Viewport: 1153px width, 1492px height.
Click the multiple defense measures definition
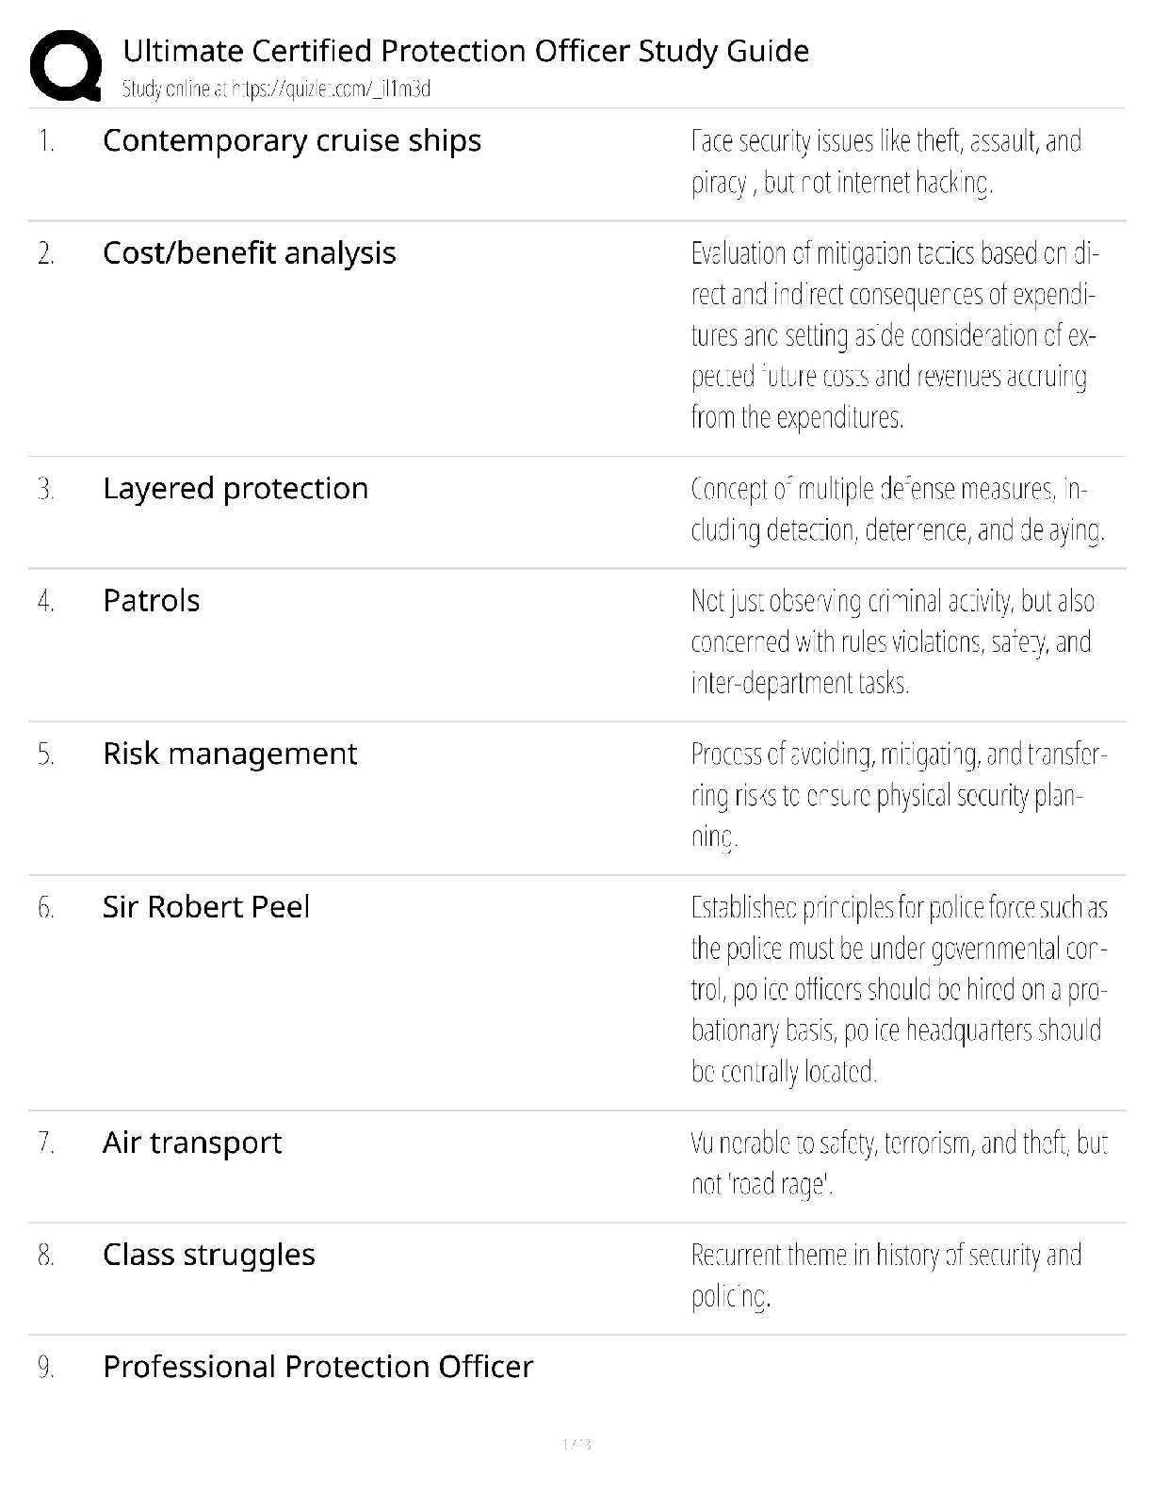(897, 510)
